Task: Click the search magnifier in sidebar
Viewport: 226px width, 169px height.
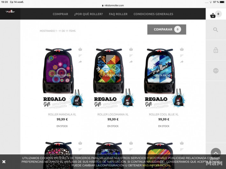Action: (215, 30)
